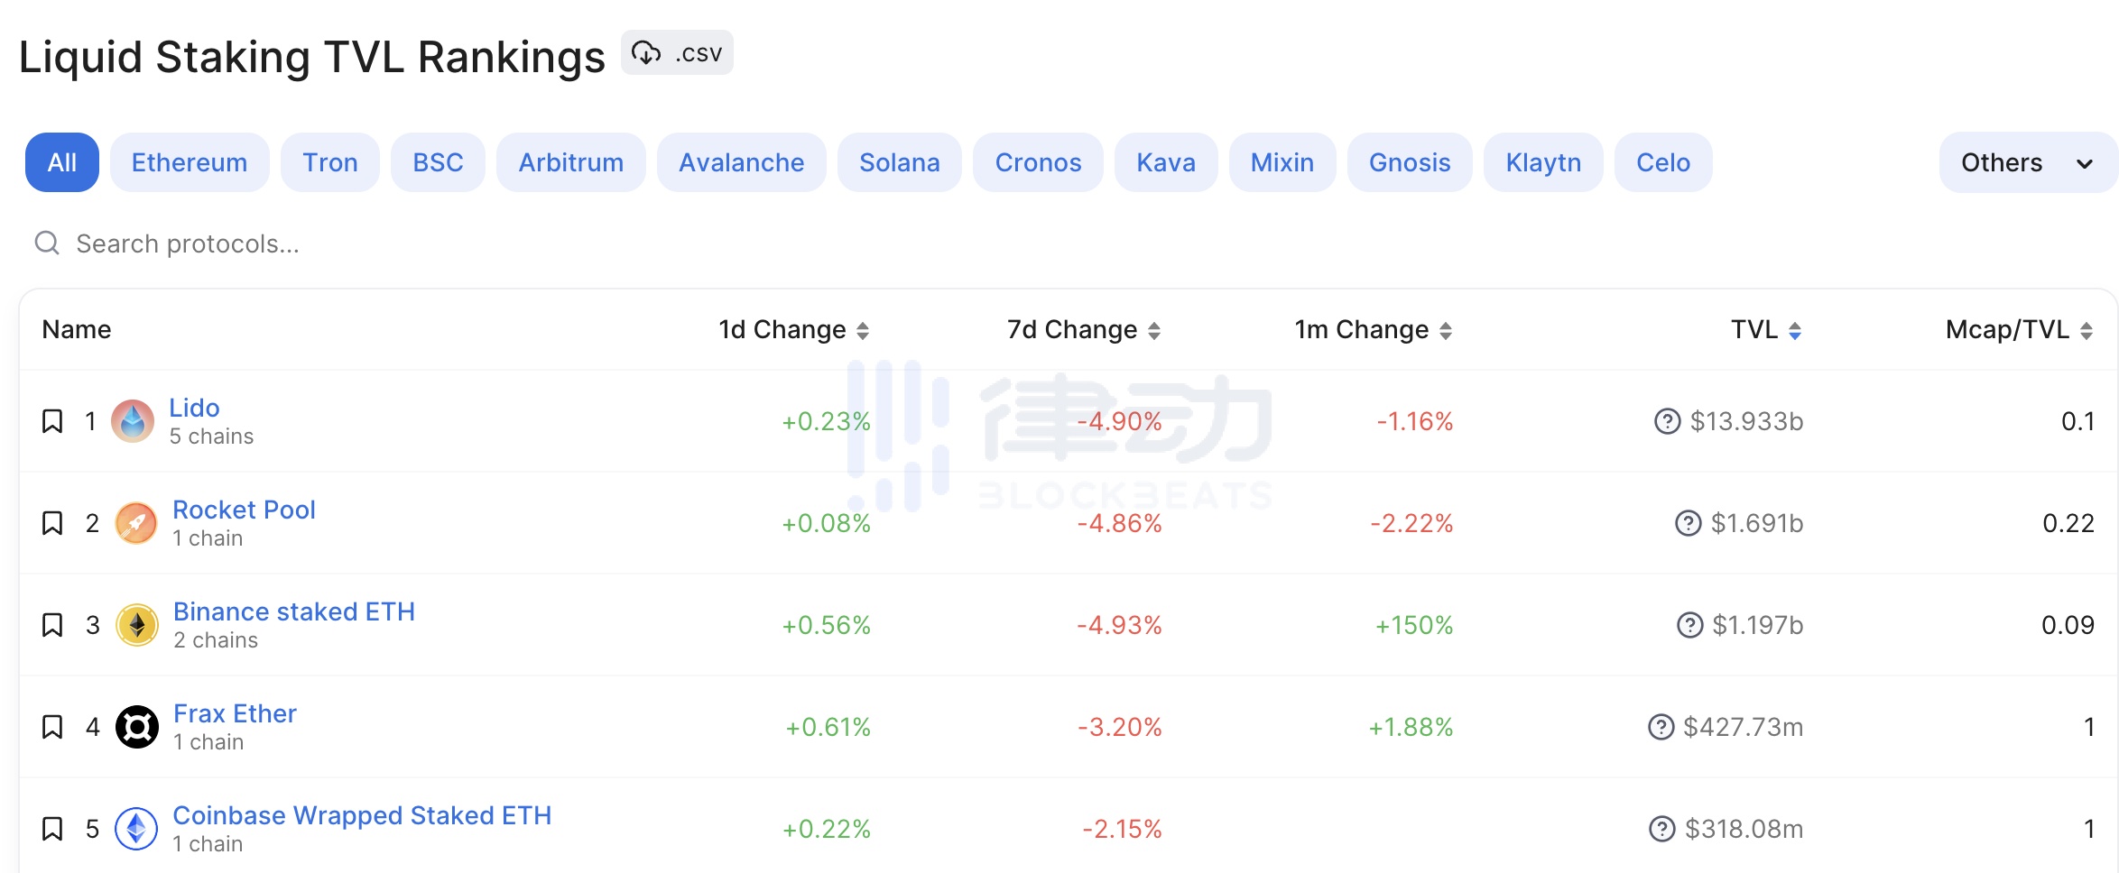2119x873 pixels.
Task: Select the Solana chain filter
Action: 899,162
